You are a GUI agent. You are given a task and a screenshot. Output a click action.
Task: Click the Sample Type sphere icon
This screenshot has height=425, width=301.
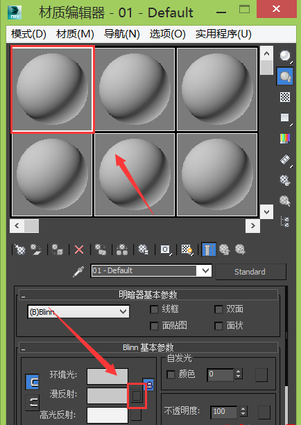pyautogui.click(x=285, y=56)
